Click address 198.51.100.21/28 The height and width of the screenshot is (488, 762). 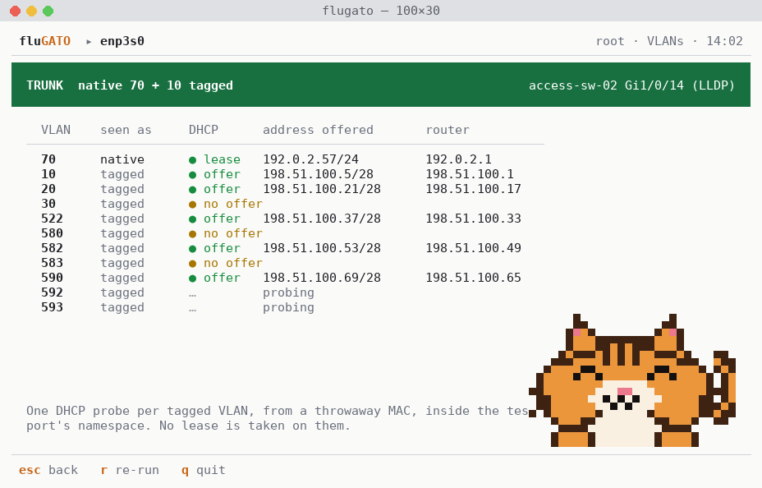coord(322,189)
